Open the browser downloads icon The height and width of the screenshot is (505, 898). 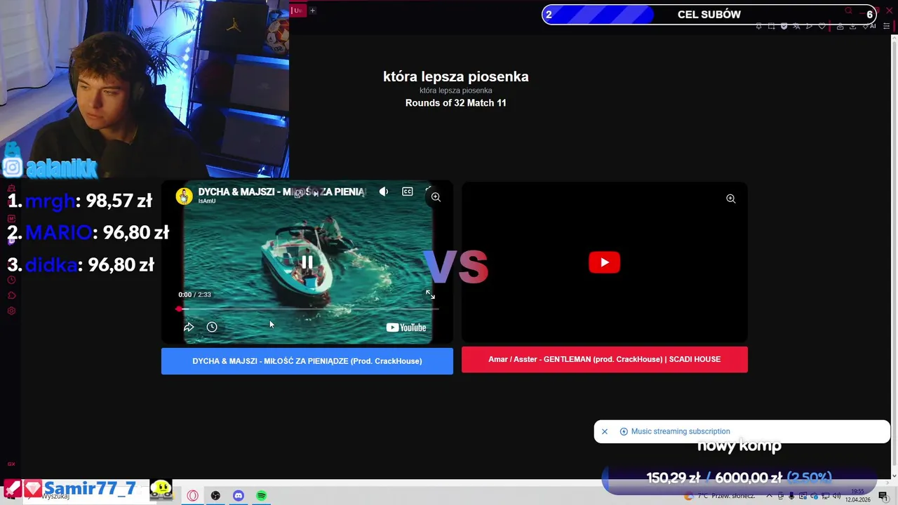tap(852, 26)
